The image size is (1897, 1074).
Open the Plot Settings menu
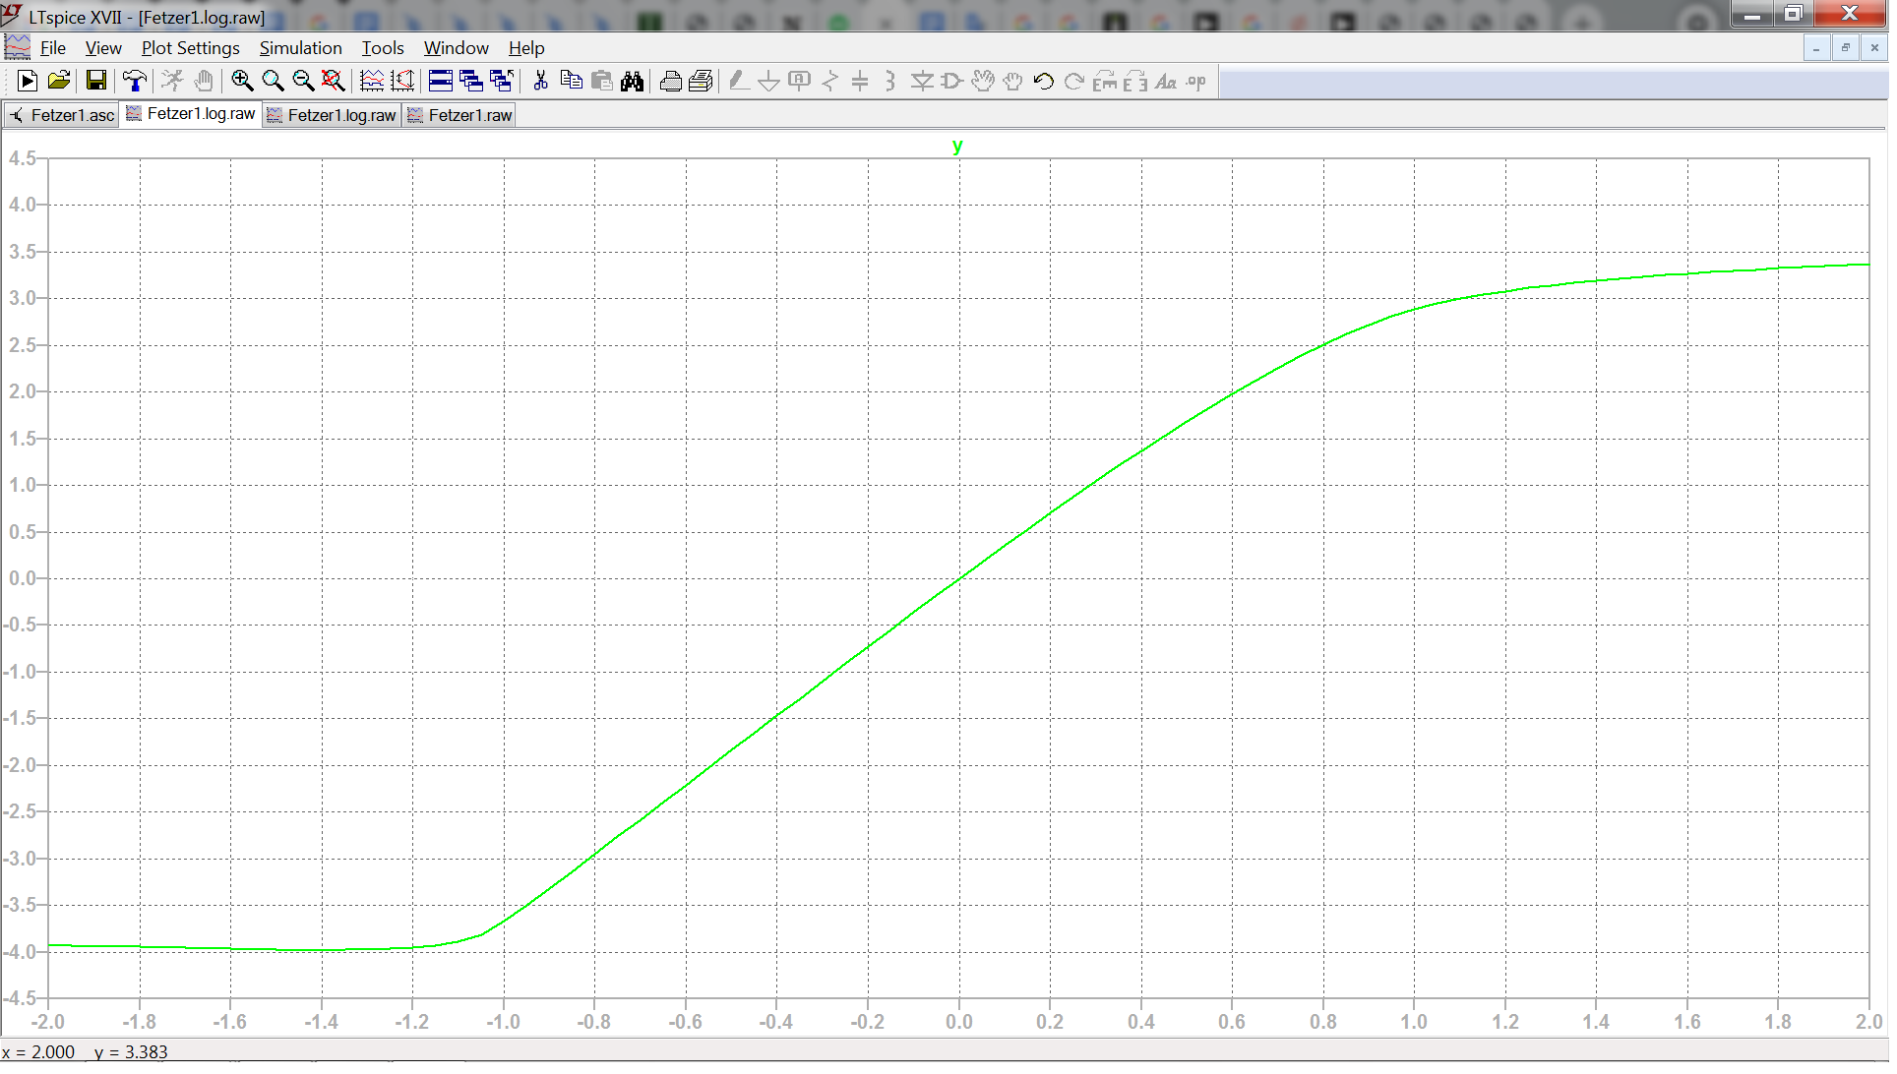coord(190,48)
